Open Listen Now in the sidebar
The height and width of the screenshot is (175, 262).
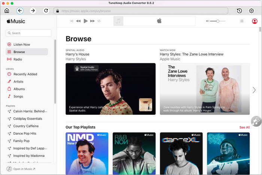tap(27, 45)
